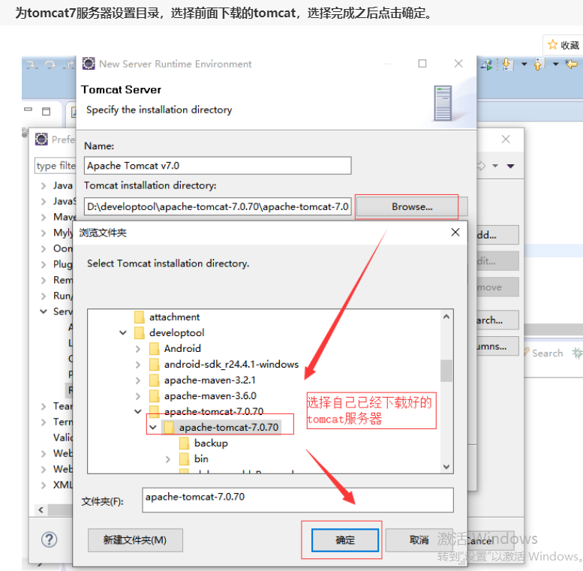Close the Preferences window

(505, 140)
